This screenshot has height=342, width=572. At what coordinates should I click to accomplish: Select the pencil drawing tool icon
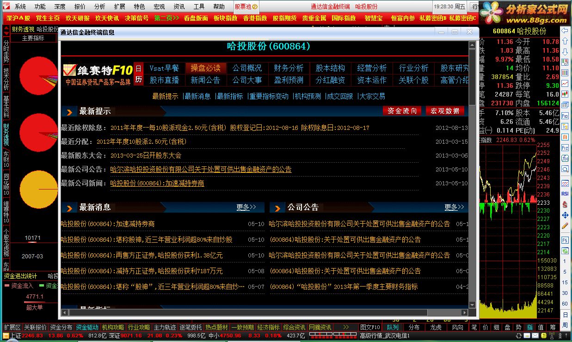click(565, 226)
